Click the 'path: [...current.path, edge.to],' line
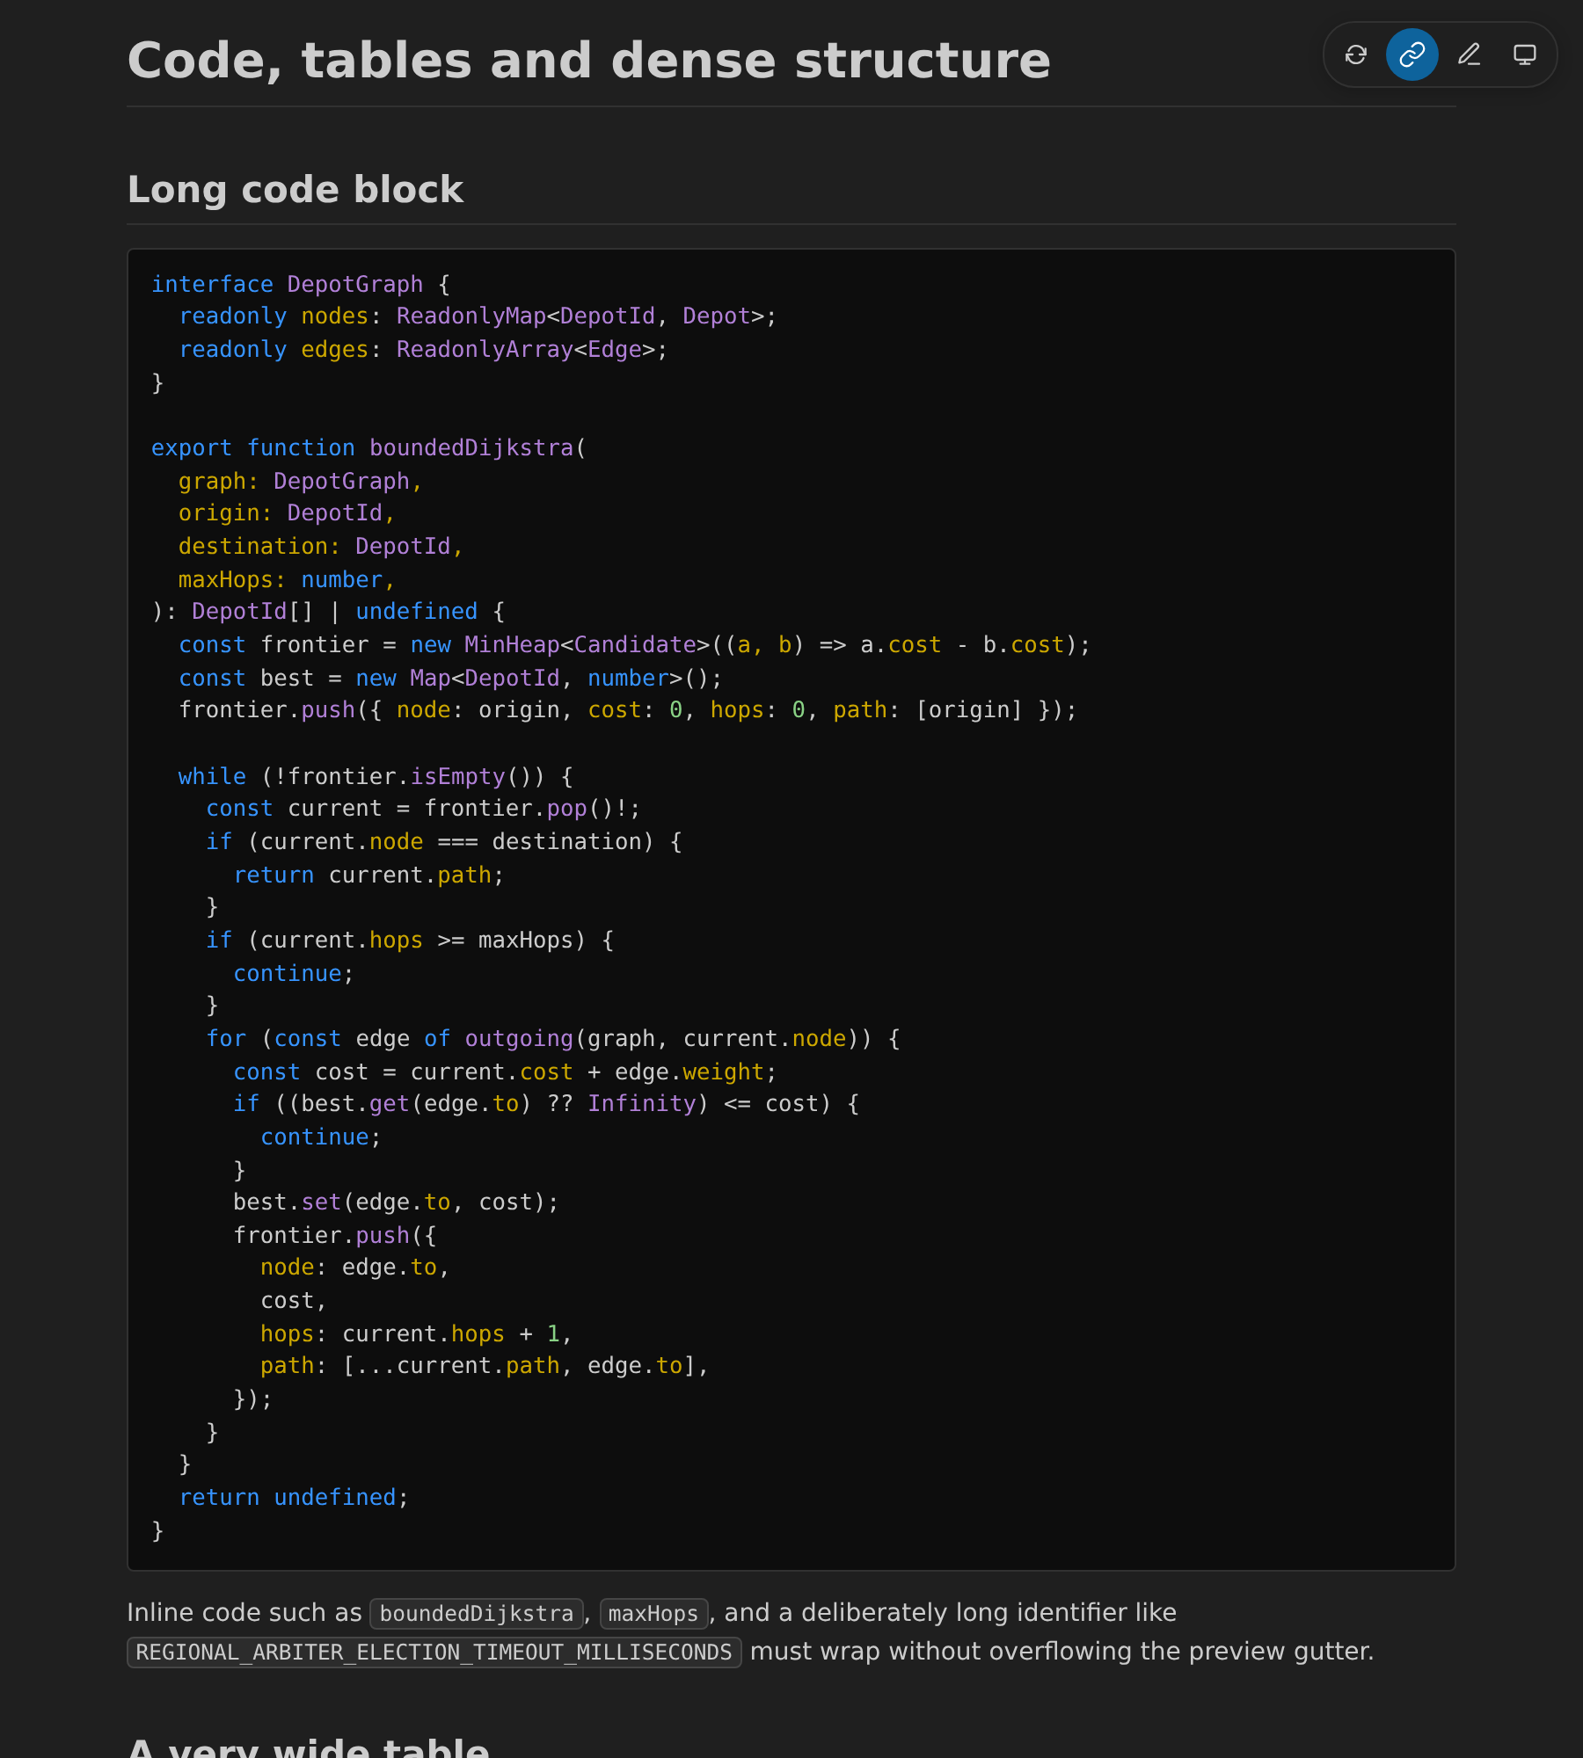The image size is (1583, 1758). coord(485,1366)
